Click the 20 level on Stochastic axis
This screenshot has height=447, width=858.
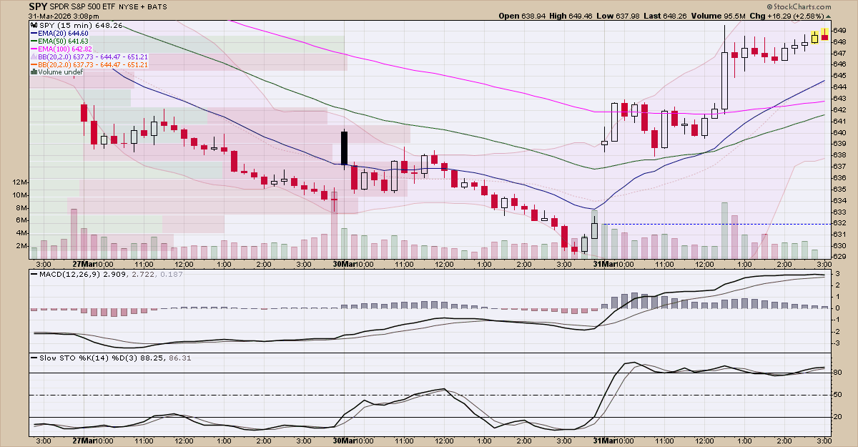pos(838,417)
